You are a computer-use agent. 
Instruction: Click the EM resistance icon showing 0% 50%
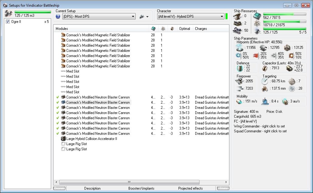point(238,55)
